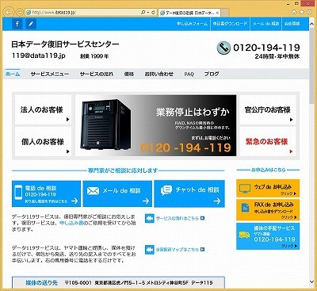Open browser home icon
The width and height of the screenshot is (317, 291).
(x=294, y=12)
